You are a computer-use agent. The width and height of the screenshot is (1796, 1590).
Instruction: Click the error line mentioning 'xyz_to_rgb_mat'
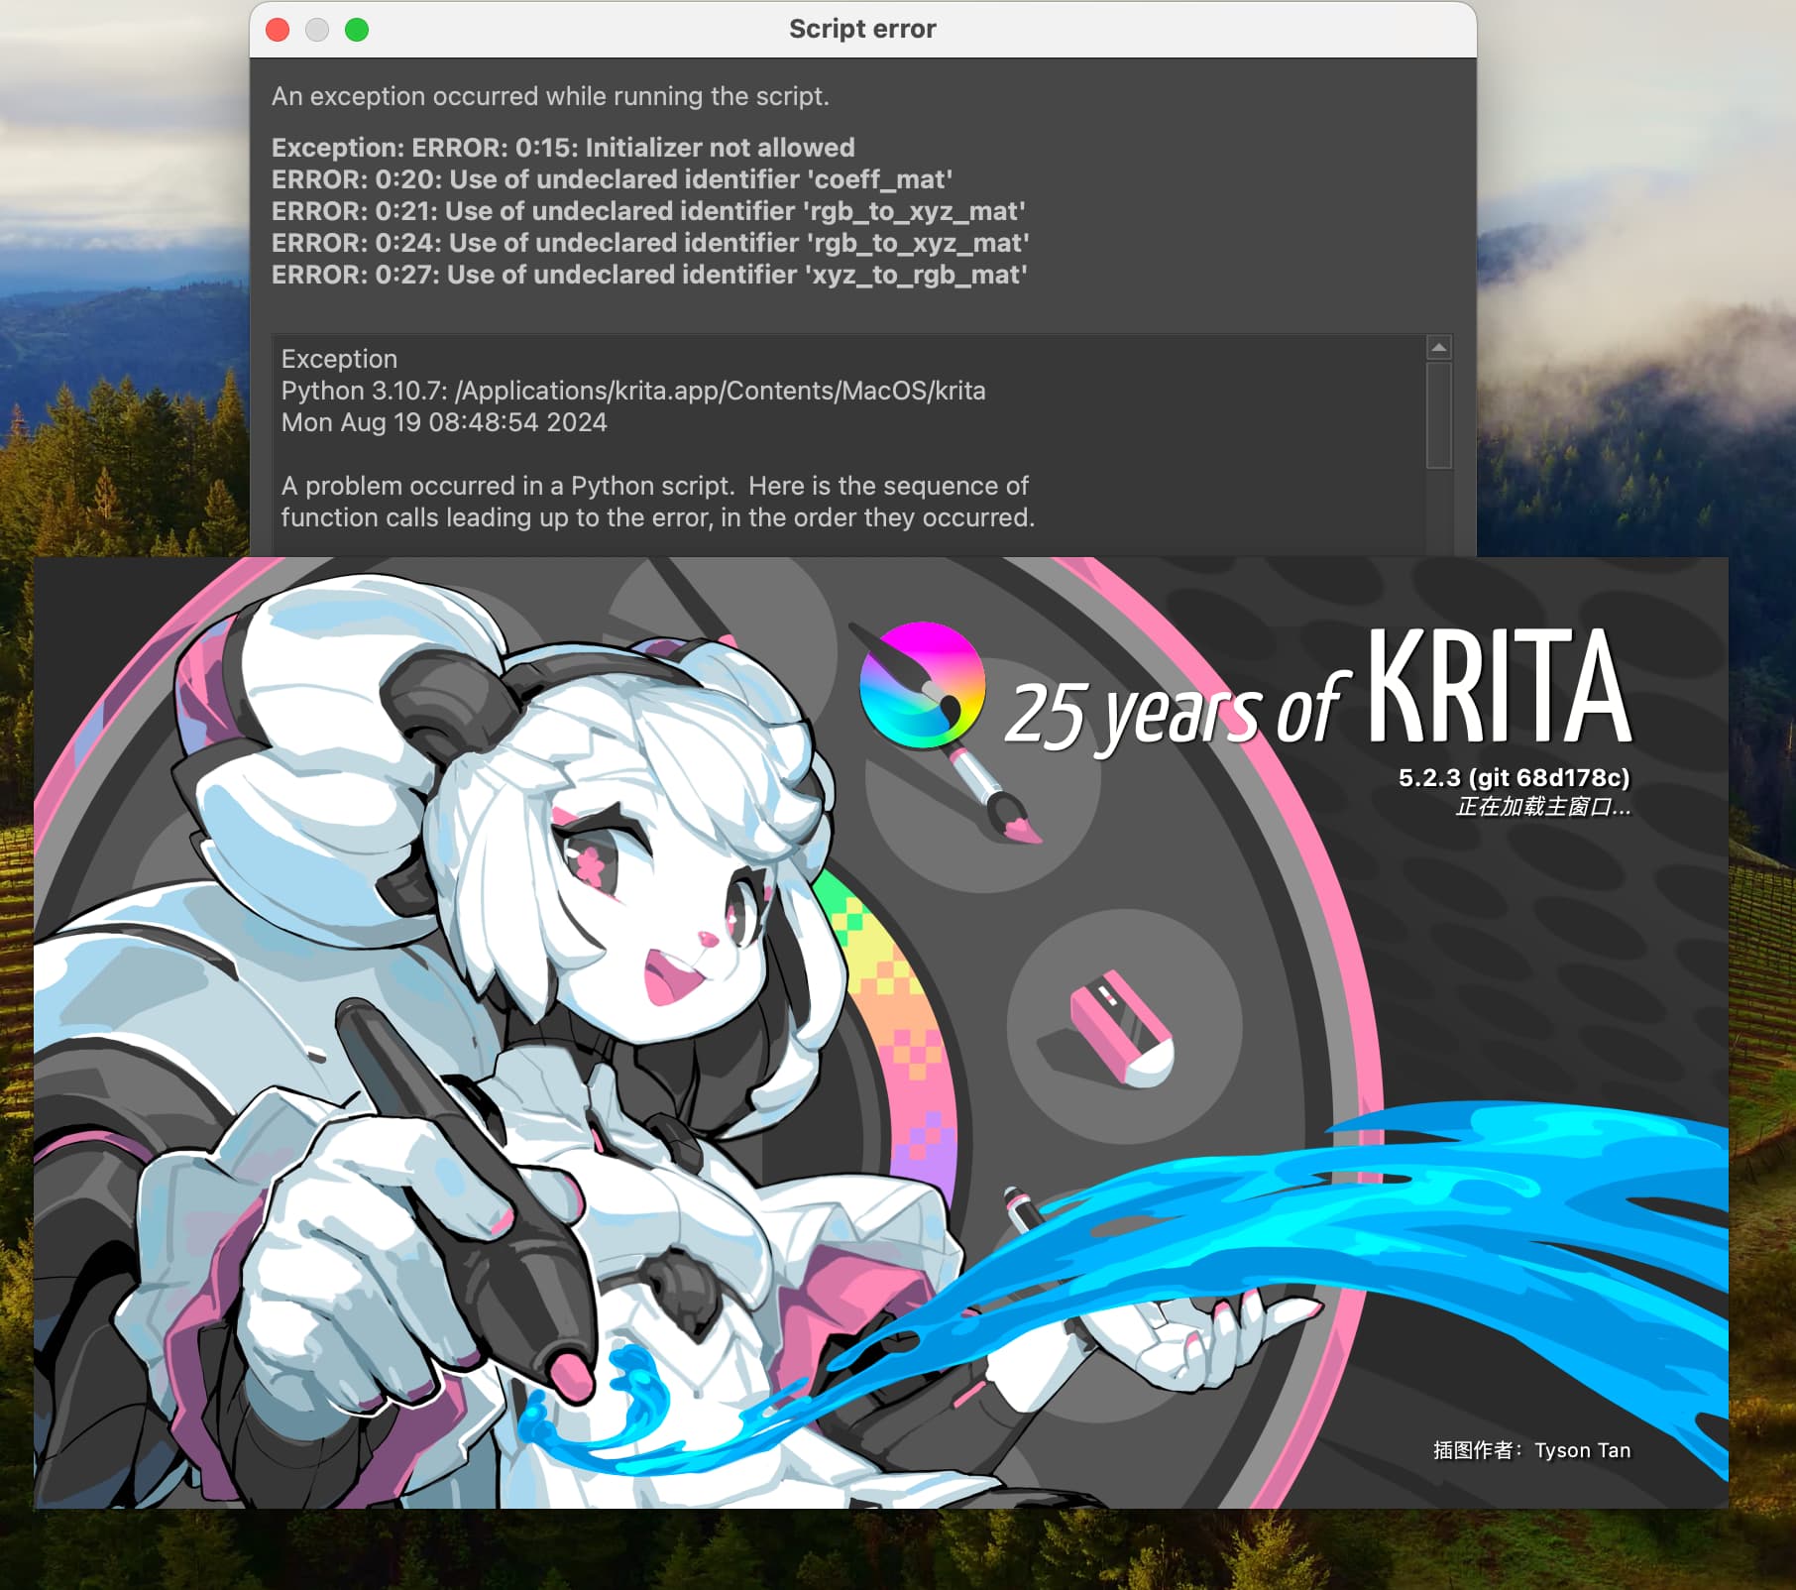(x=649, y=275)
